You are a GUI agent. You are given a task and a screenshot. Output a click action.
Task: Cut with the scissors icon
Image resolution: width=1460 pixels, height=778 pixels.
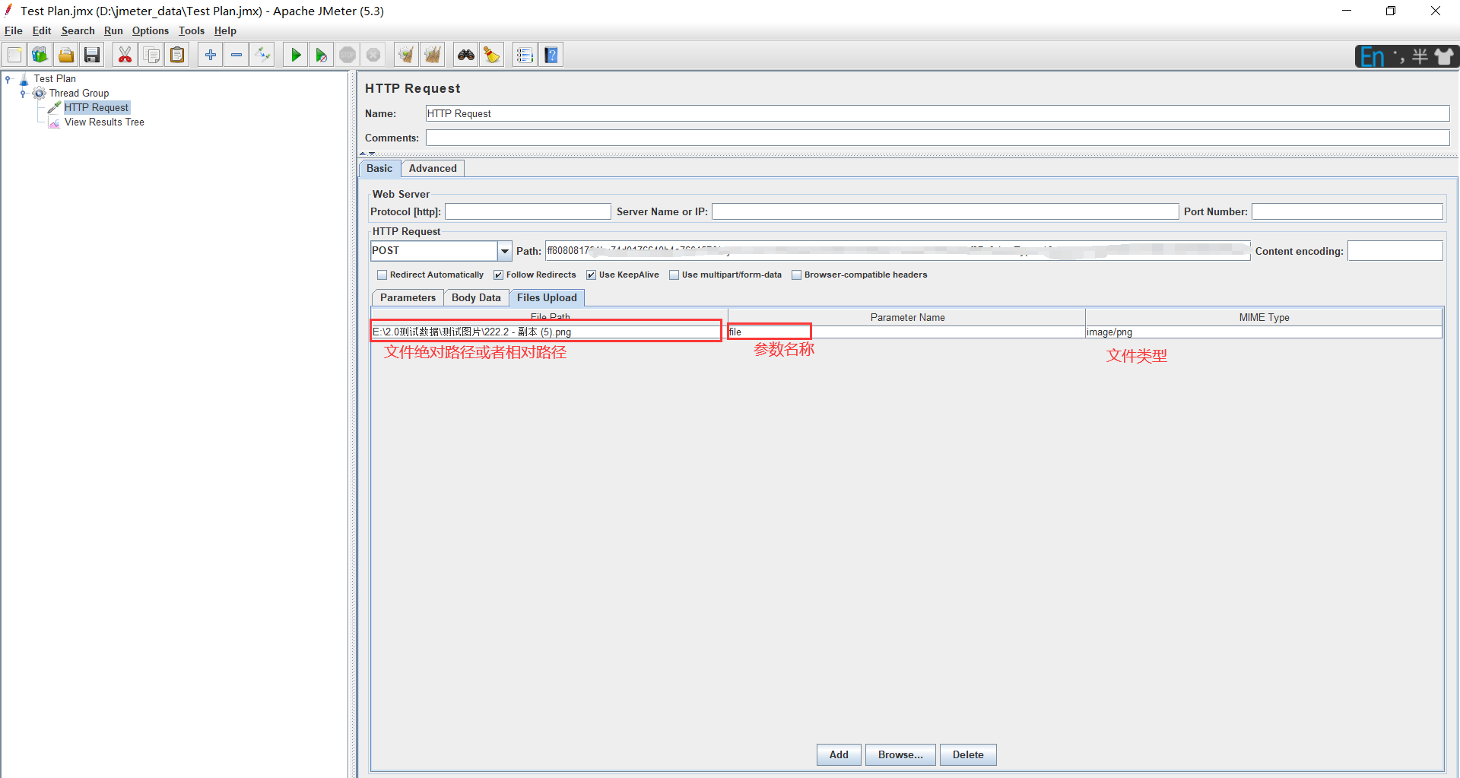[x=125, y=55]
